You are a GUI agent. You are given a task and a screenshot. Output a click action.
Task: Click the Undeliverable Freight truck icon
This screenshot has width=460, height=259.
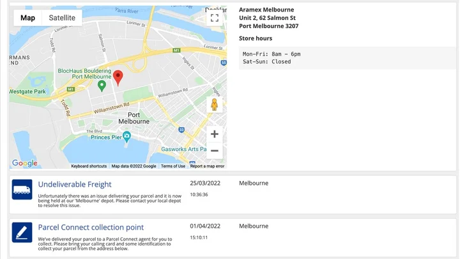tap(22, 190)
